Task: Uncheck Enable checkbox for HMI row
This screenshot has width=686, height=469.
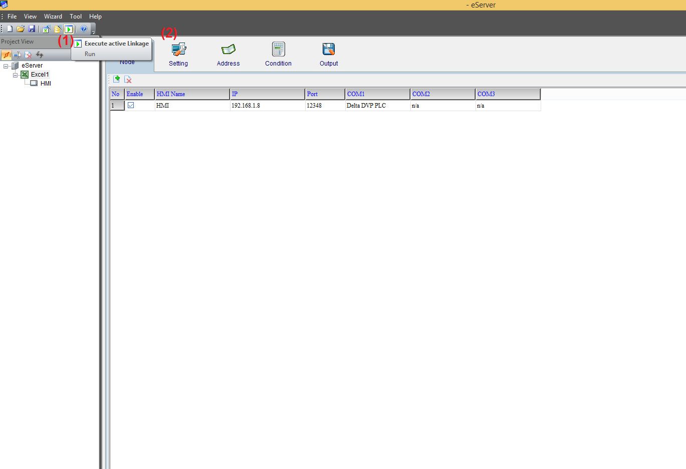Action: click(x=131, y=106)
